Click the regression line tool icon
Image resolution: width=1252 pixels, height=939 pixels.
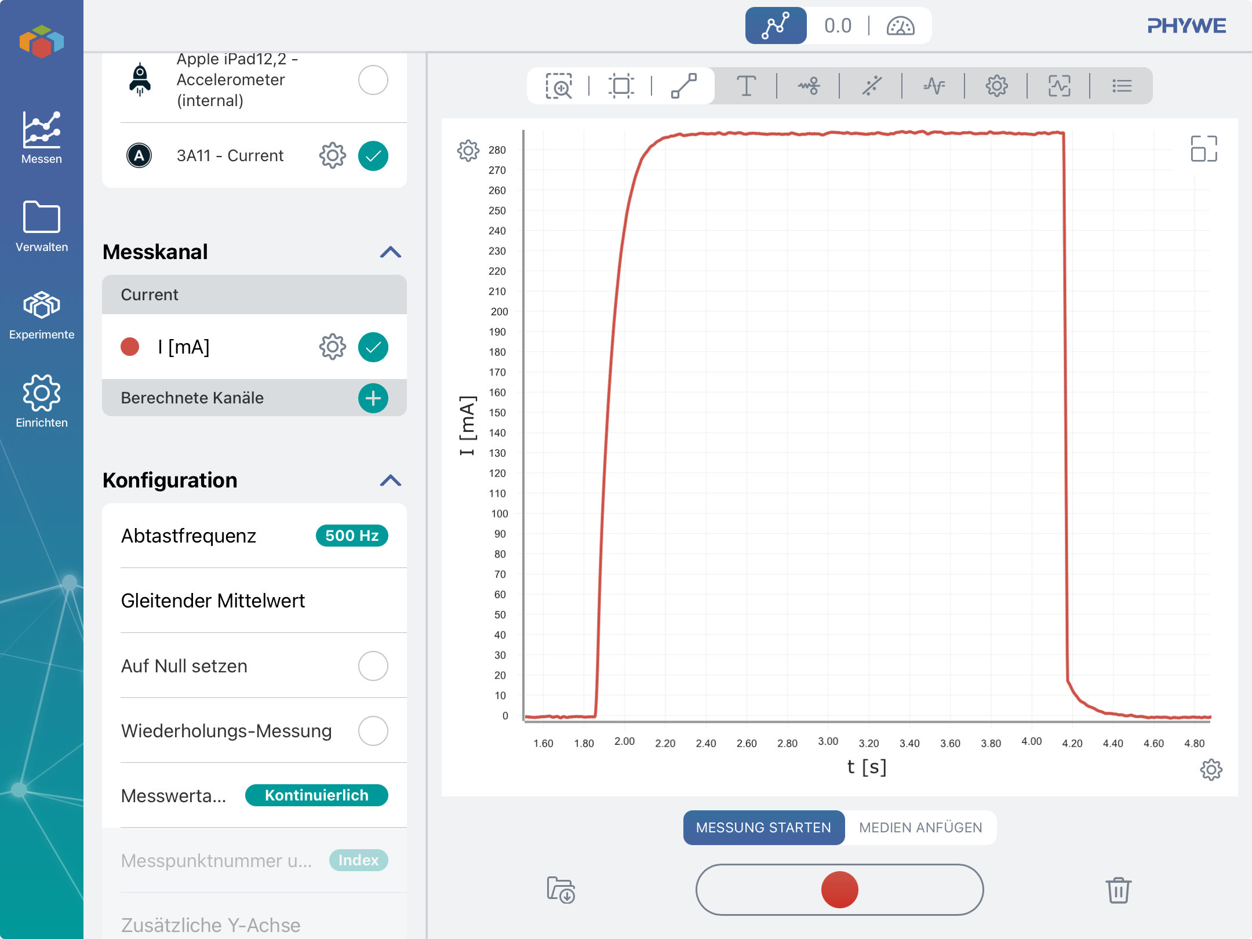pyautogui.click(x=871, y=86)
